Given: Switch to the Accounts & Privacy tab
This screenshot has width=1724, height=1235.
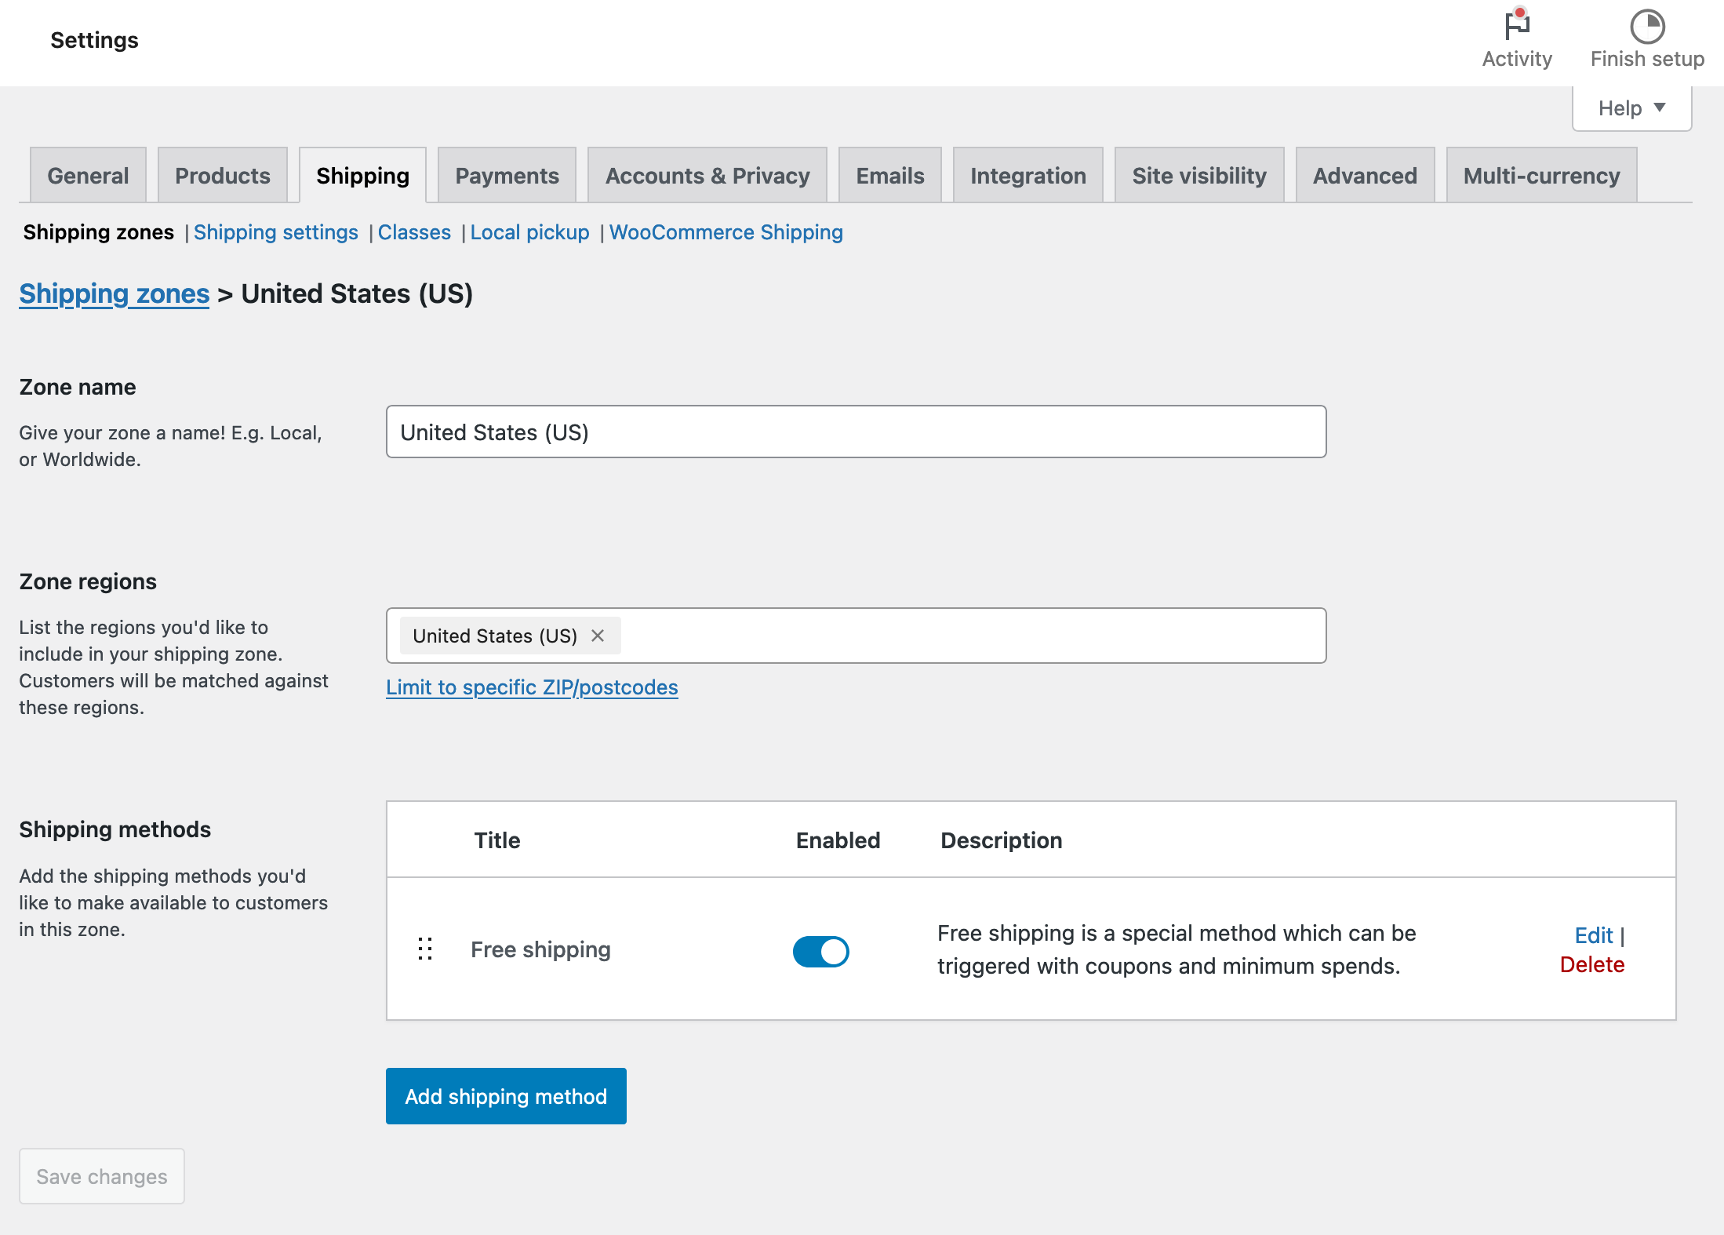Looking at the screenshot, I should [707, 175].
